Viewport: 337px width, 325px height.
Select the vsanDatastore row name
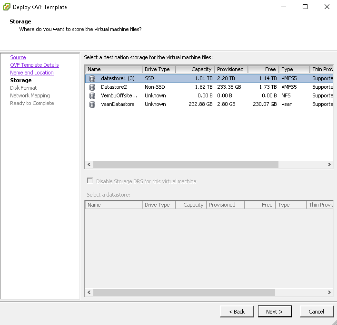point(118,104)
